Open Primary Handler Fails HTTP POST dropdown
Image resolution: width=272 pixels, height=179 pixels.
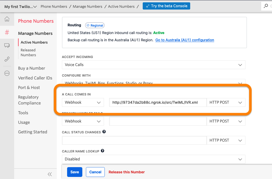[226, 121]
